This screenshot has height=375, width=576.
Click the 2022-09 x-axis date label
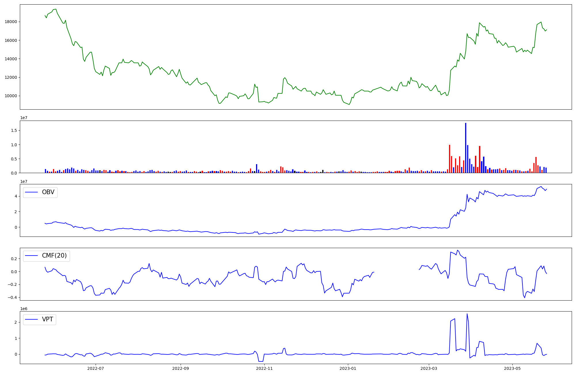(181, 368)
